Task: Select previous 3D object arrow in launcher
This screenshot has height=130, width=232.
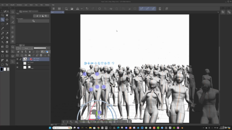Action: click(63, 122)
